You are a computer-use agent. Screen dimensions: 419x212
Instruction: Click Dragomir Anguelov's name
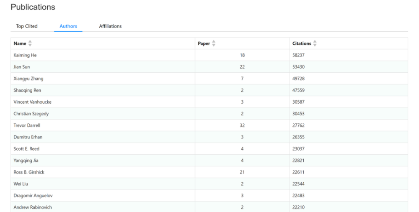click(33, 196)
